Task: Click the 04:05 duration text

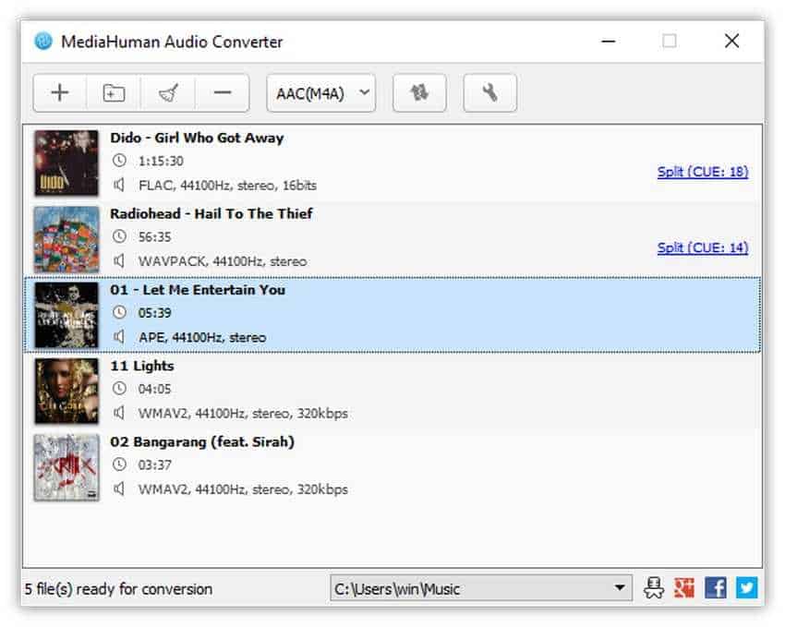Action: click(x=155, y=390)
